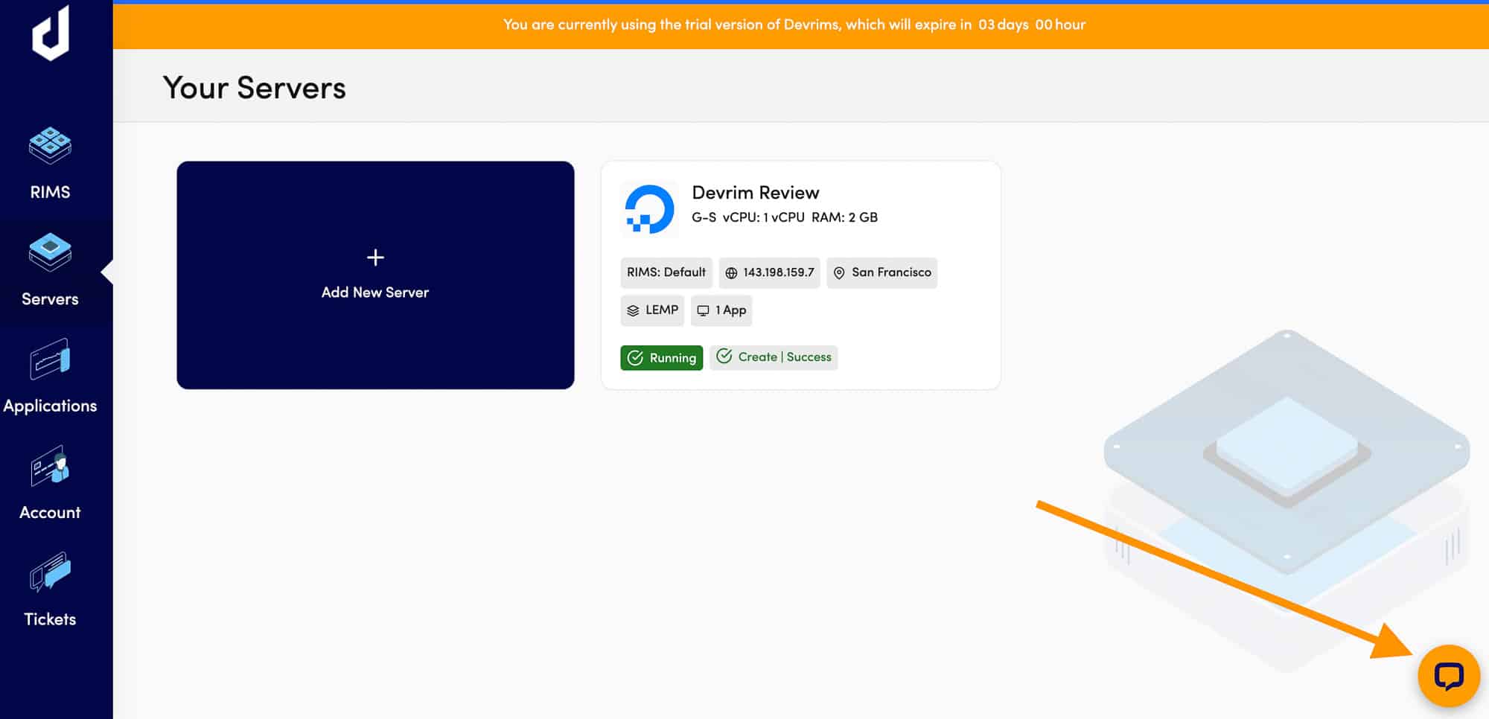Image resolution: width=1489 pixels, height=719 pixels.
Task: Open the Devrim Review server details
Action: (756, 192)
